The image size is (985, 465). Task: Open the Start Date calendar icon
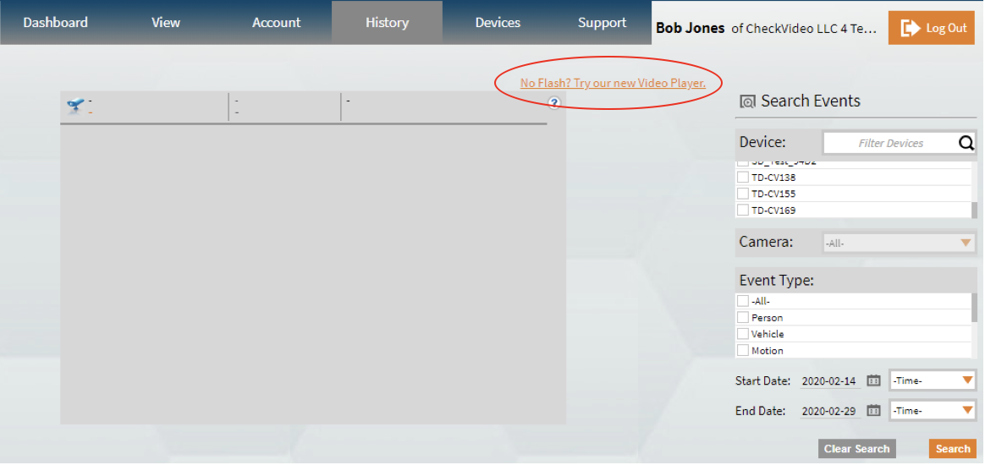click(x=873, y=380)
